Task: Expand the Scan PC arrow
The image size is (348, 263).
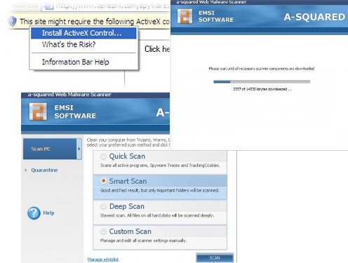Action: click(79, 149)
